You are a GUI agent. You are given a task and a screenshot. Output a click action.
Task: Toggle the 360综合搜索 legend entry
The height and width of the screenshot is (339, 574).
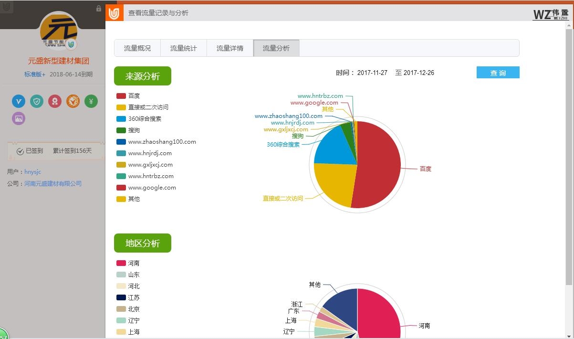(x=138, y=119)
